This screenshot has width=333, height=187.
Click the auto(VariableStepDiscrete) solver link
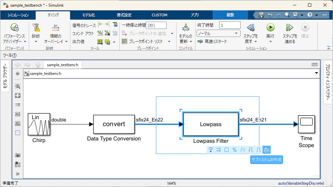[301, 183]
